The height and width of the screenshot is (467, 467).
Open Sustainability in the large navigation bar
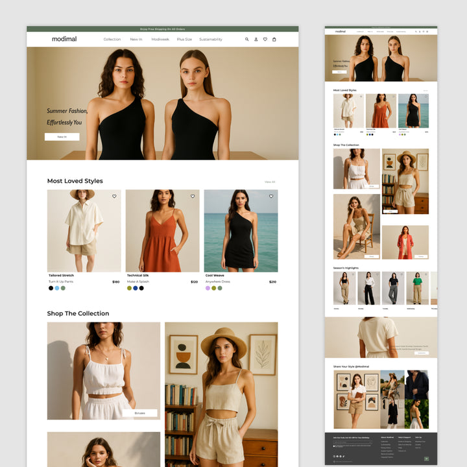(211, 40)
